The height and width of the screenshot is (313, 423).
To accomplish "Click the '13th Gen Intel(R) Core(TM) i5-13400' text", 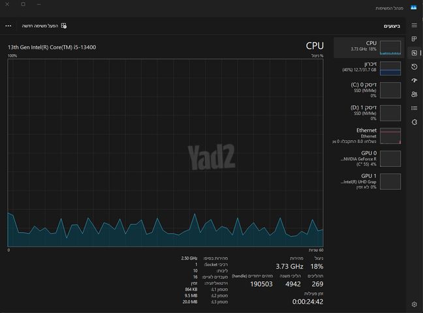I will [x=52, y=47].
